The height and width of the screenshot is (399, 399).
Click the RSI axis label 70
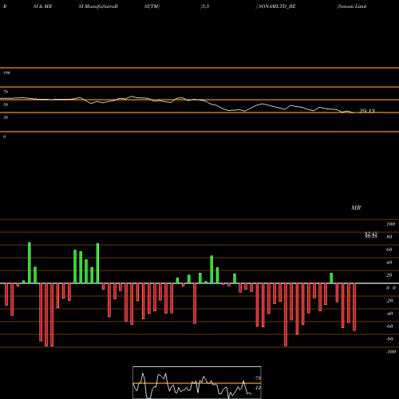[x=6, y=92]
